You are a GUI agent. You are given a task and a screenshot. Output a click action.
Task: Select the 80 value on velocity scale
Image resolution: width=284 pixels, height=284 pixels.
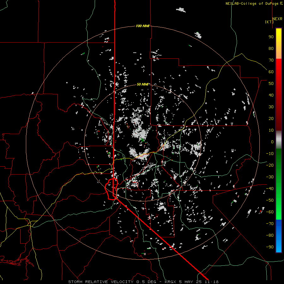click(271, 49)
